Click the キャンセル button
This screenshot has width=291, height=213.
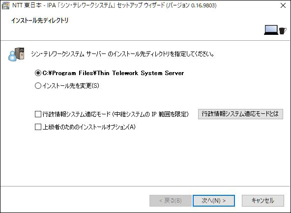(x=263, y=201)
